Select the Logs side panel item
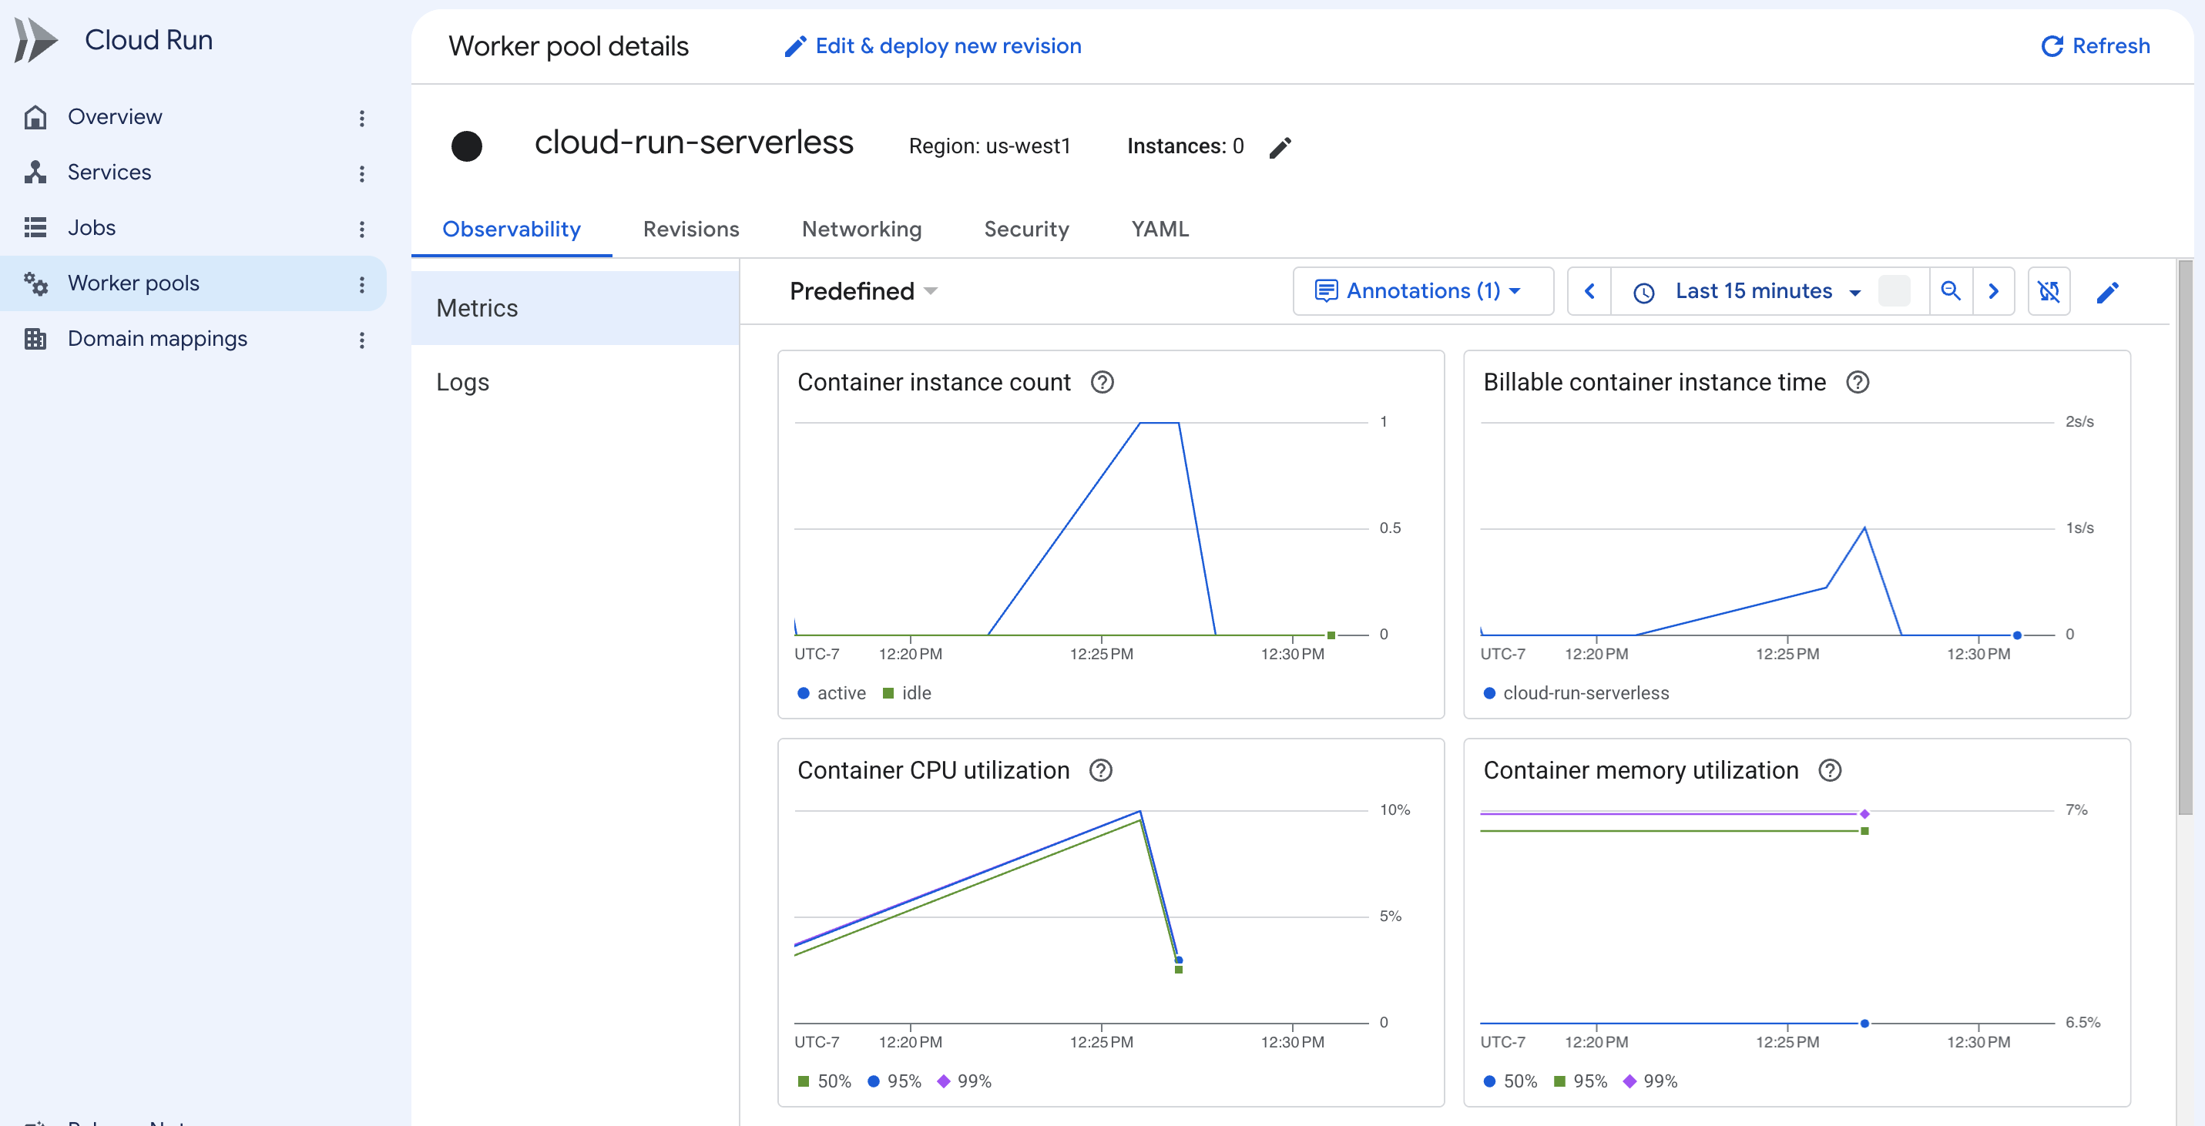2205x1126 pixels. (576, 381)
